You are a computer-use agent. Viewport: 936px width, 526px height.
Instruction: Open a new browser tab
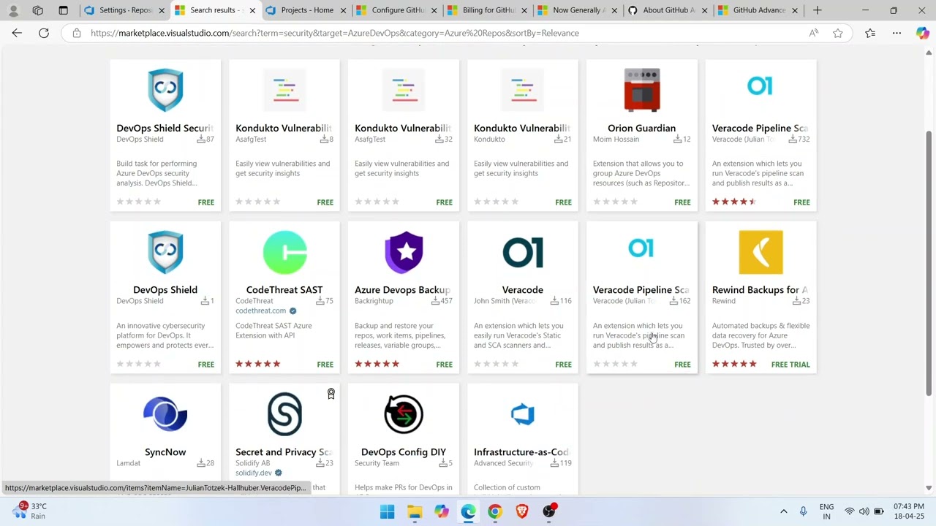(818, 10)
